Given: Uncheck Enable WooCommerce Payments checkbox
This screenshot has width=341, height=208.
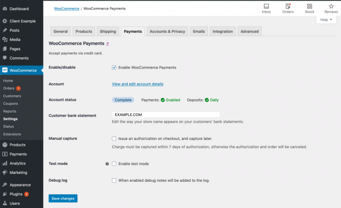Looking at the screenshot, I should pyautogui.click(x=114, y=67).
